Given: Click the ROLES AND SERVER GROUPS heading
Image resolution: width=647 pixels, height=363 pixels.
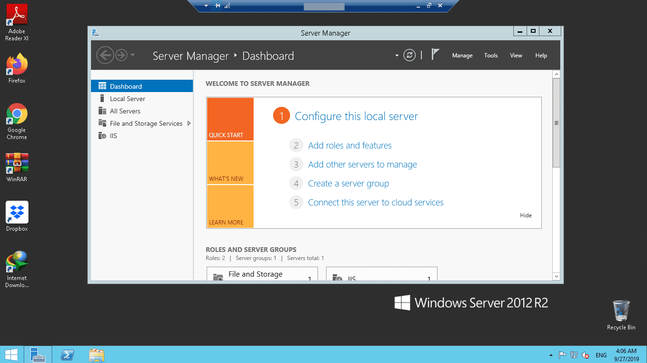Looking at the screenshot, I should pos(251,250).
